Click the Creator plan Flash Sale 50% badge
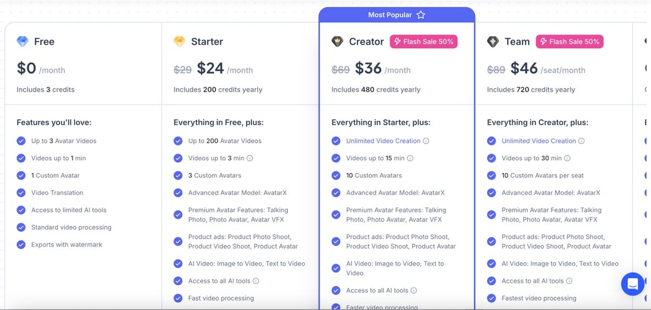The image size is (651, 310). [x=423, y=41]
